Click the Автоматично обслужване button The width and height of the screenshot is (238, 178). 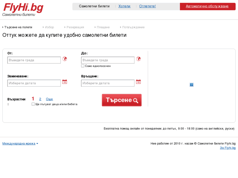click(207, 6)
